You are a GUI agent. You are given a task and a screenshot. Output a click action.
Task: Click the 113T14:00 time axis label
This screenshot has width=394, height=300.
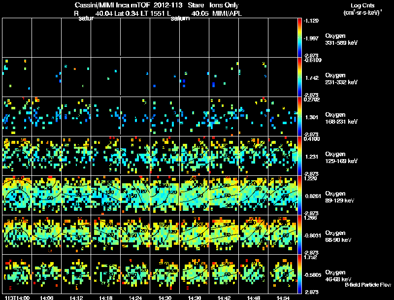pos(17,298)
